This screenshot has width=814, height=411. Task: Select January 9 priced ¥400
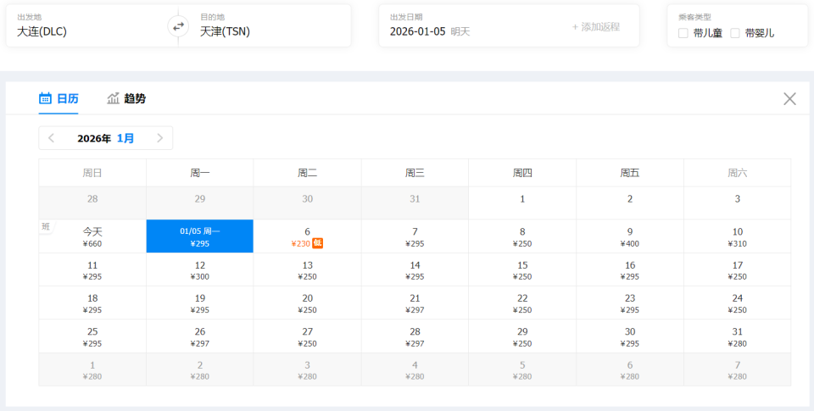point(630,236)
